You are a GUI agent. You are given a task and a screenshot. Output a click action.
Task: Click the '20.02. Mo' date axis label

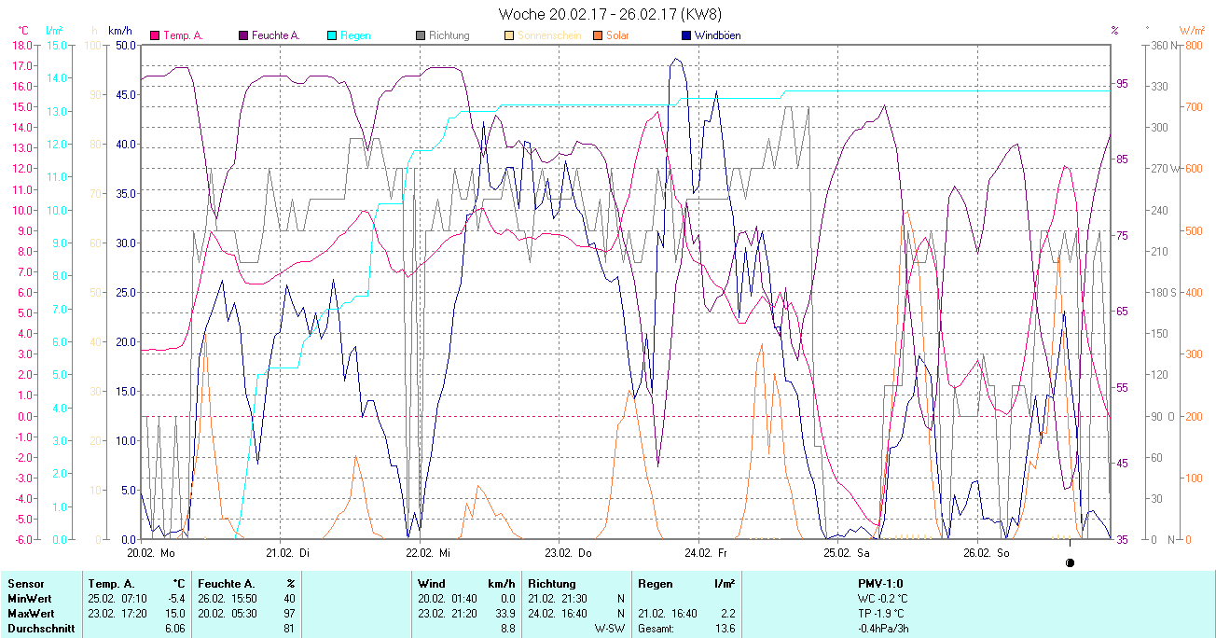point(151,552)
